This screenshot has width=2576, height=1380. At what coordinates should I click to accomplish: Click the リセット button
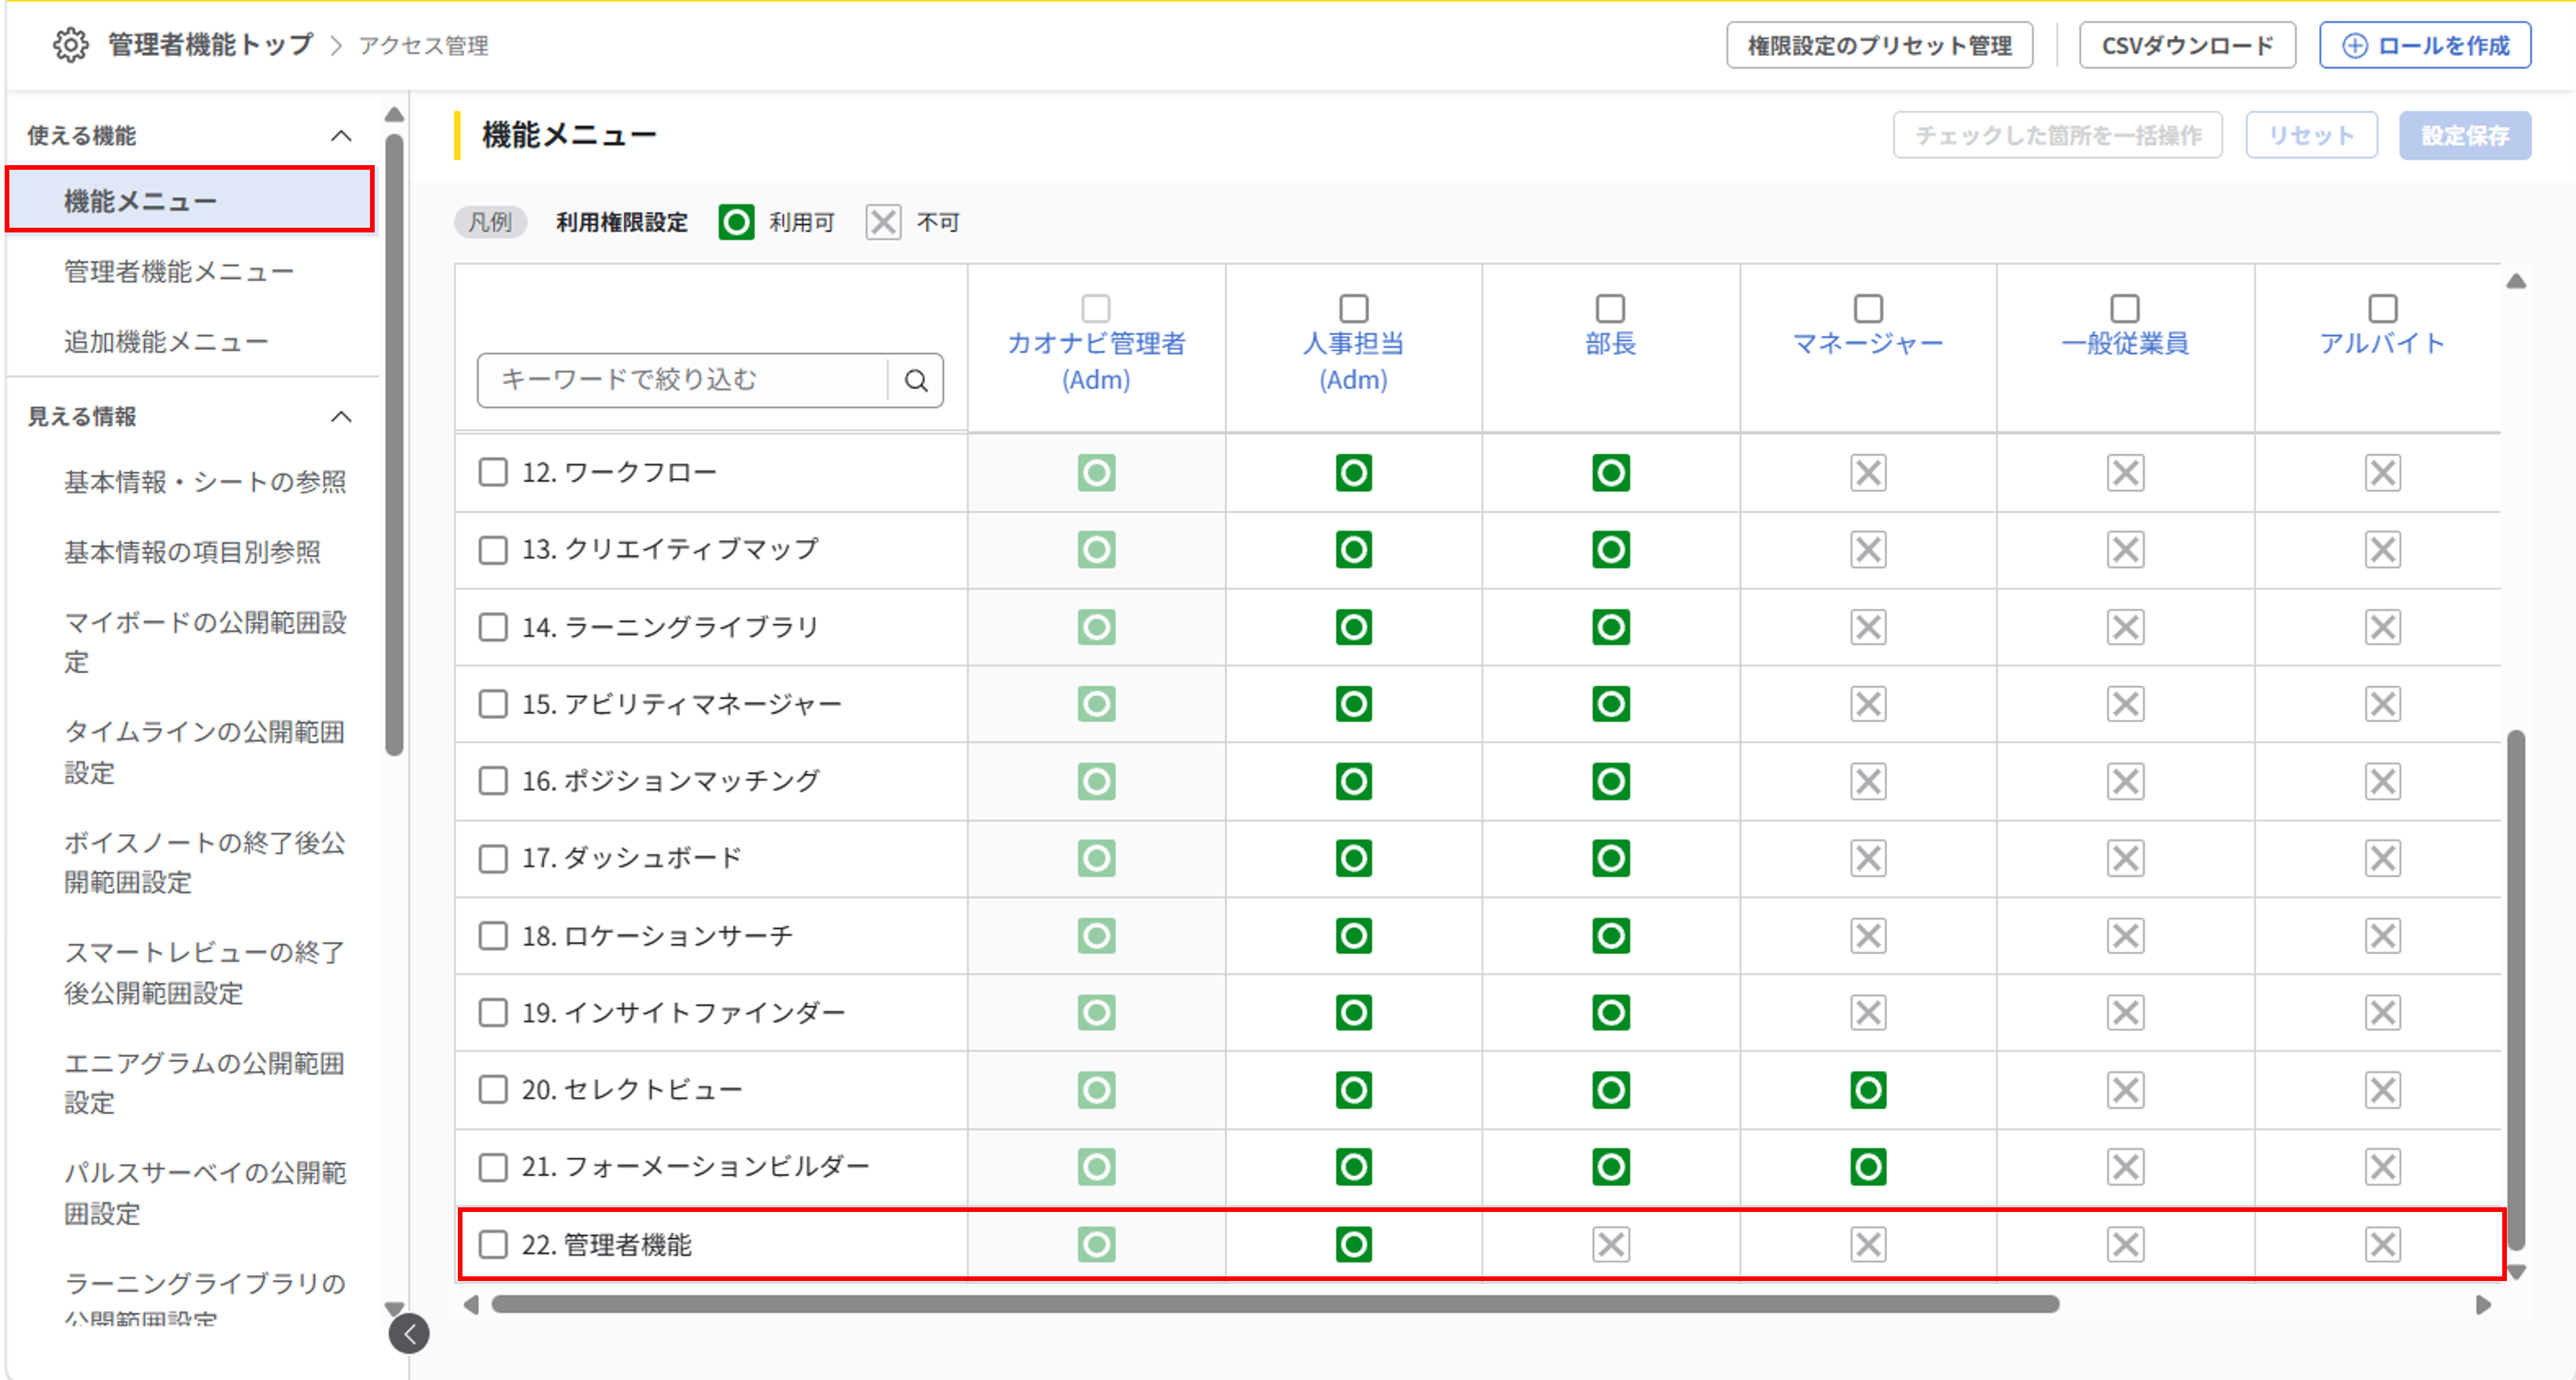click(2311, 135)
